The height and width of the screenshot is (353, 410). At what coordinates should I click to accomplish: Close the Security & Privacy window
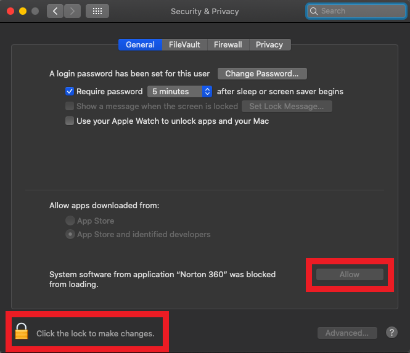tap(10, 11)
